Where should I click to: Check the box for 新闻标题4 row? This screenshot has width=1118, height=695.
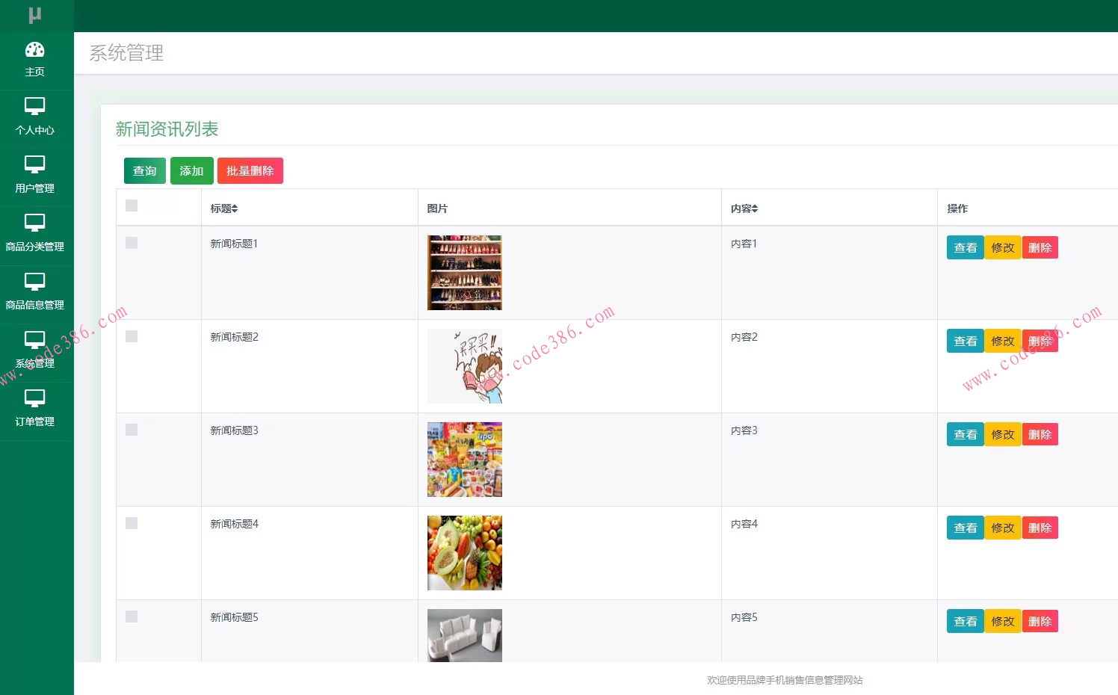pos(132,523)
